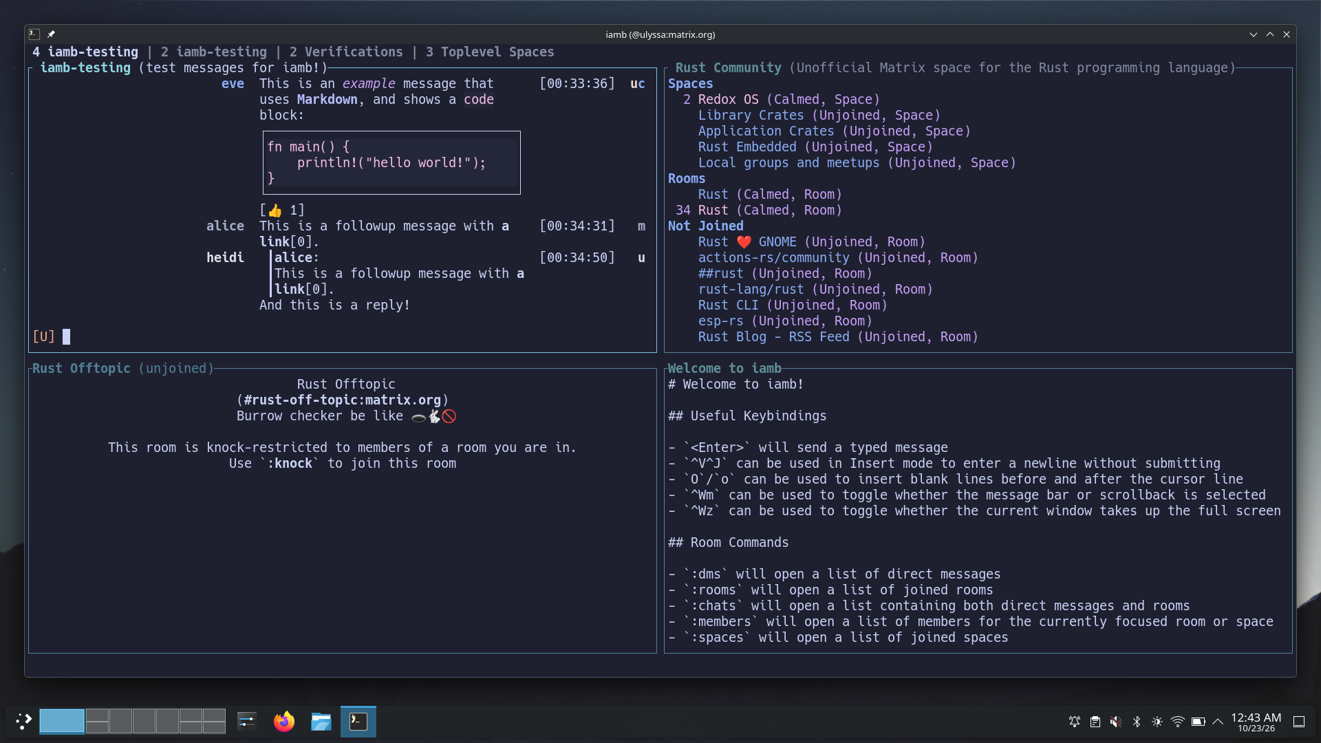Open the Dolphin file manager icon
The height and width of the screenshot is (743, 1321).
coord(321,721)
